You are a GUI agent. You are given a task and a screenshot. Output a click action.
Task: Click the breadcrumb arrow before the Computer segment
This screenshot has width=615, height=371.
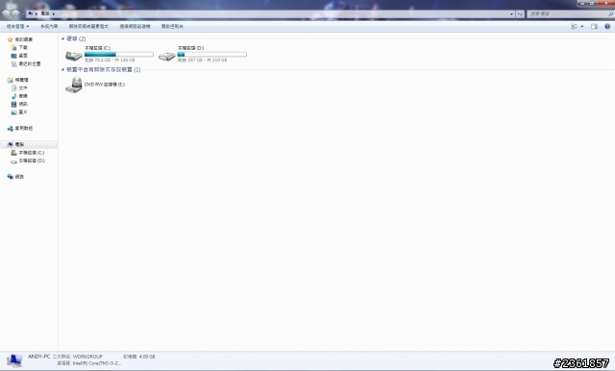click(37, 13)
